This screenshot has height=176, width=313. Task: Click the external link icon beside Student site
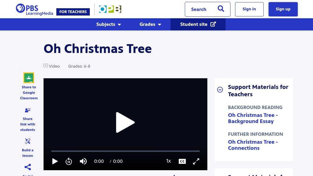[x=213, y=24]
